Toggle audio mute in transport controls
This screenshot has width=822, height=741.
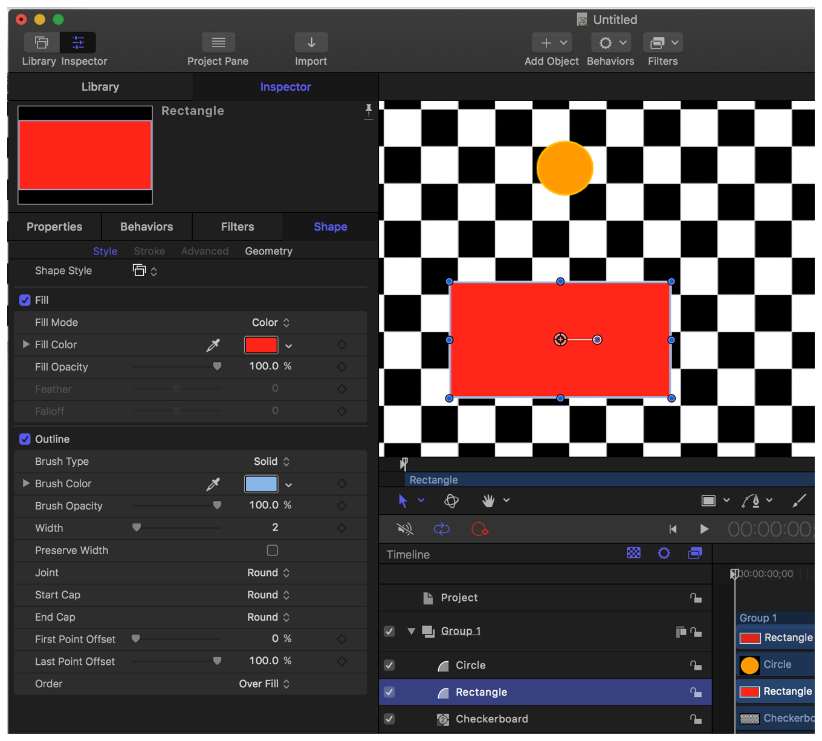click(x=405, y=529)
